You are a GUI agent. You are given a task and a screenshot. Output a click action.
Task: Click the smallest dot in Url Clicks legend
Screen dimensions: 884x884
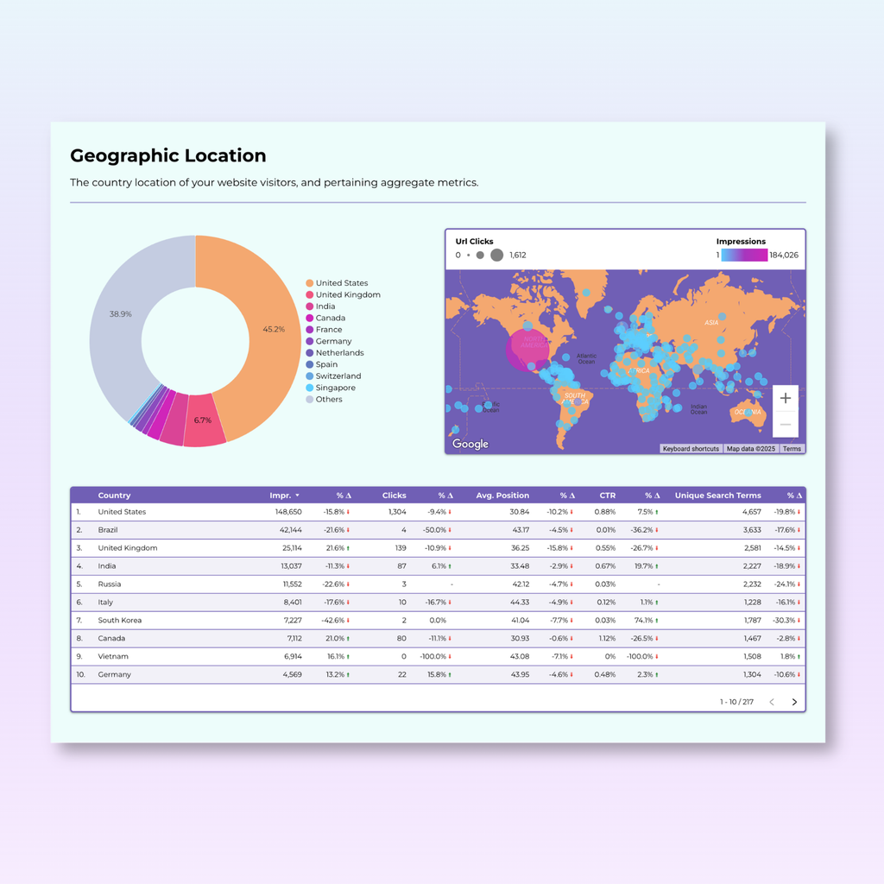point(469,255)
